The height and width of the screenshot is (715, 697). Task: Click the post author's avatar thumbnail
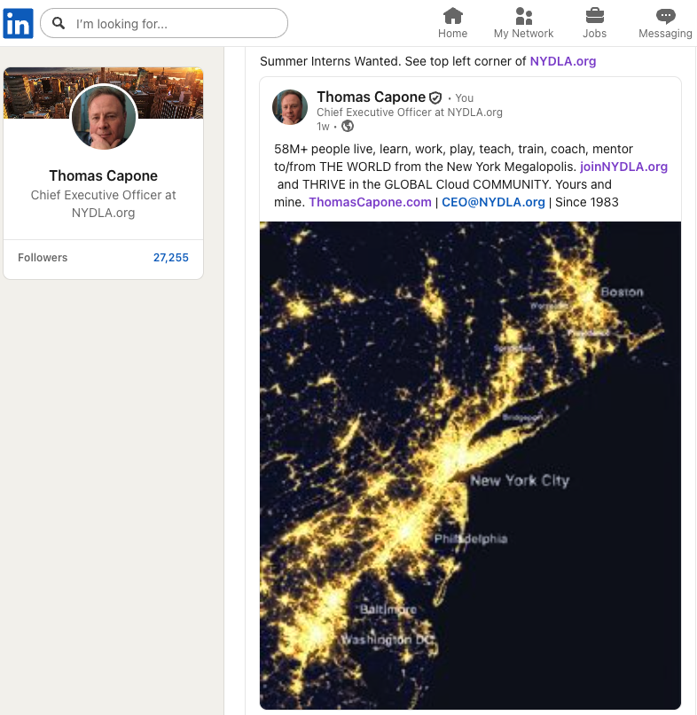pyautogui.click(x=290, y=107)
